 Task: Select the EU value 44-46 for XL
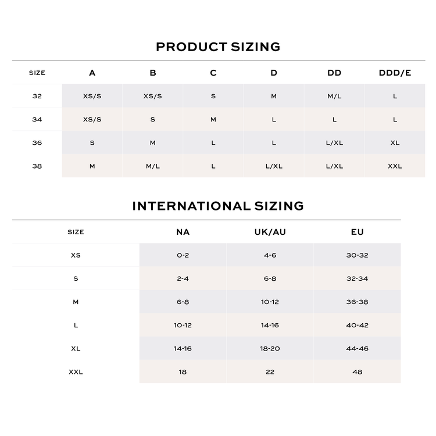(x=358, y=348)
